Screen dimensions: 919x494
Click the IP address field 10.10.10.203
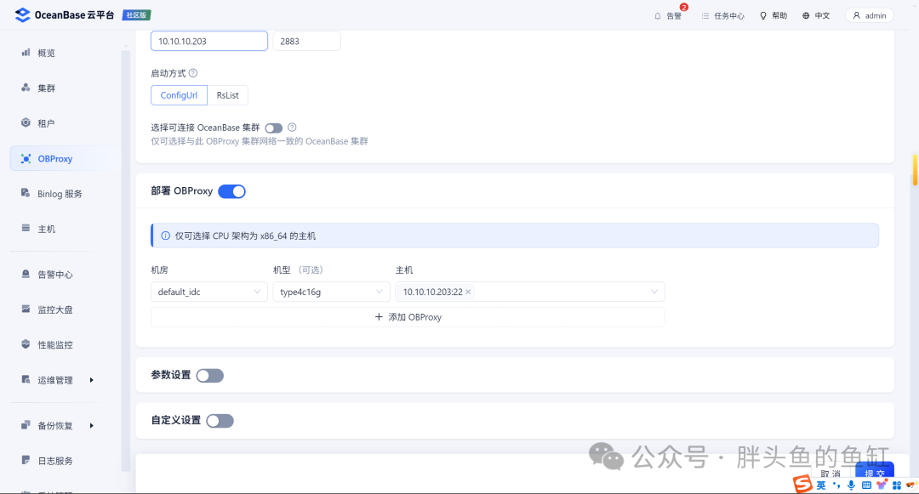pyautogui.click(x=209, y=41)
